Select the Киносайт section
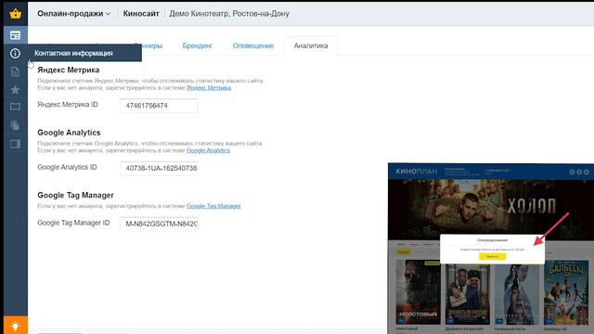The height and width of the screenshot is (334, 594). point(141,14)
